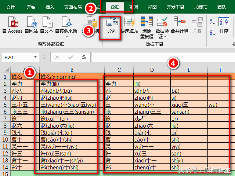
Task: Click the Relationships (关系) icon
Action: pos(197,22)
